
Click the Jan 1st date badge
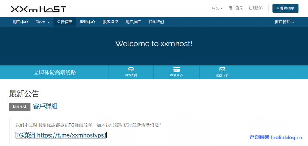point(20,107)
